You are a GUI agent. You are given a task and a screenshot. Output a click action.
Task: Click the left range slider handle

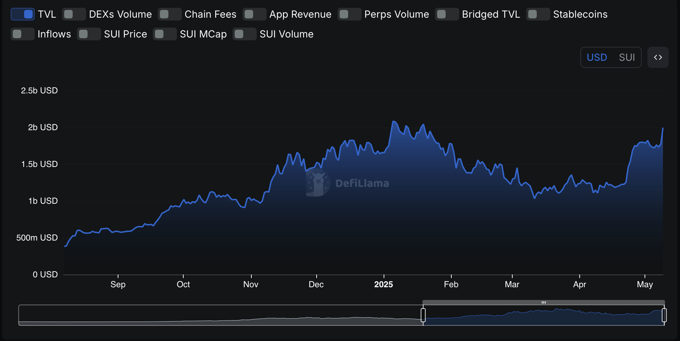423,315
